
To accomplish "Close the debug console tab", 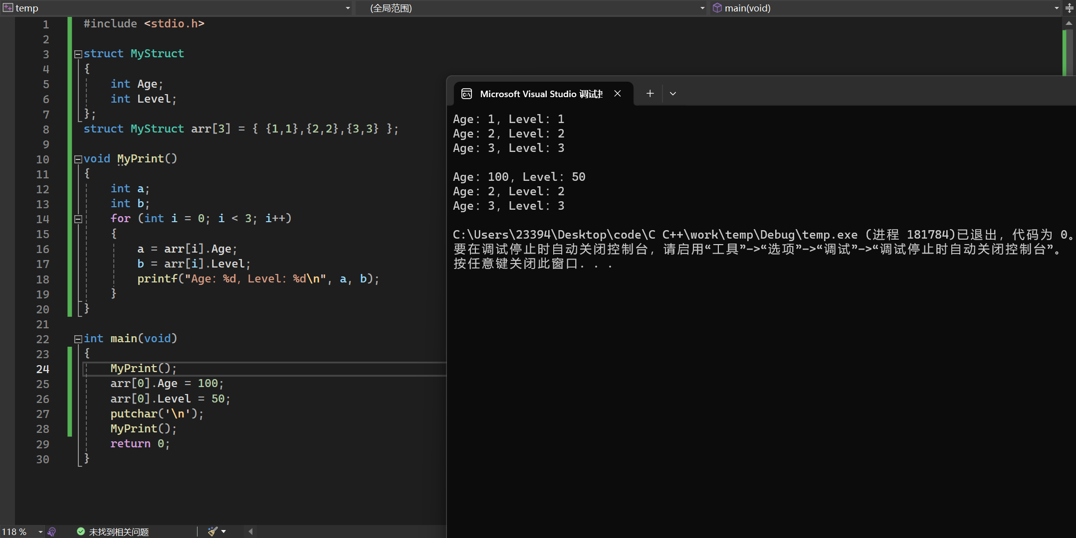I will coord(618,94).
